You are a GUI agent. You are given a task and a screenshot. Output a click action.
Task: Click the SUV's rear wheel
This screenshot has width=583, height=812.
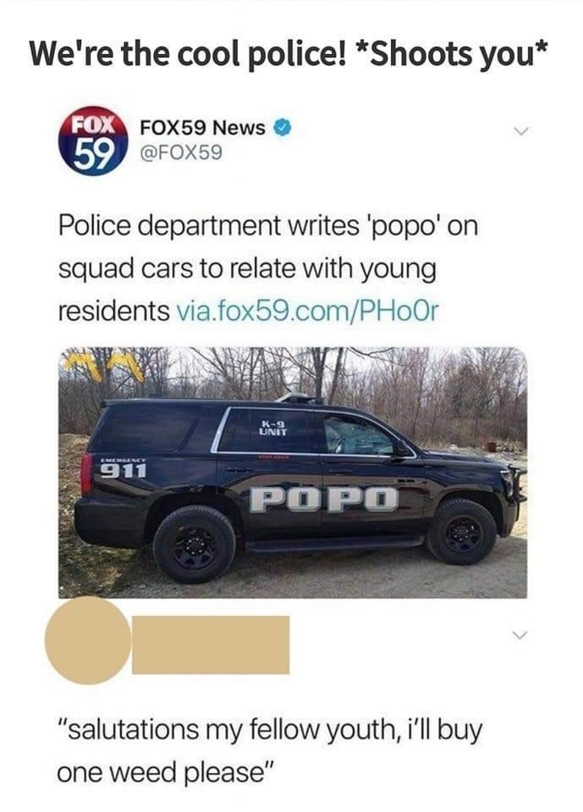195,544
